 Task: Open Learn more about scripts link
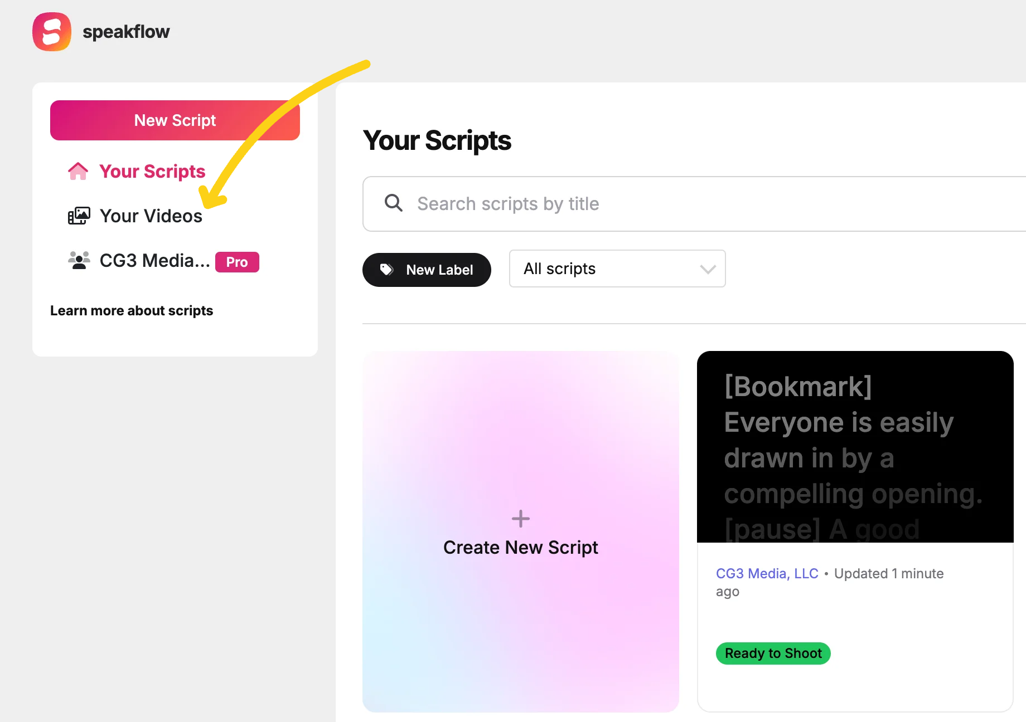[x=132, y=310]
